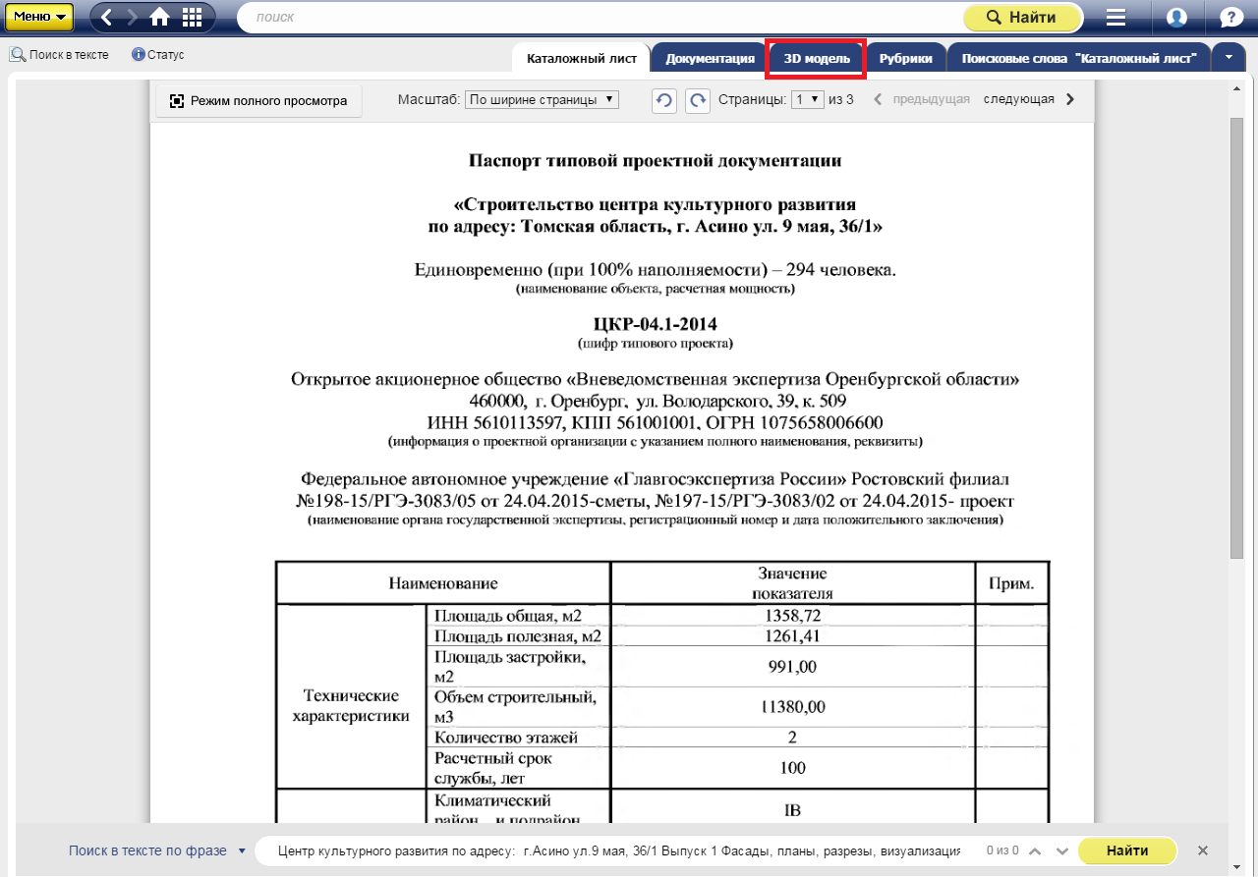The height and width of the screenshot is (877, 1258).
Task: Expand the extra tabs arrow button
Action: (x=1229, y=58)
